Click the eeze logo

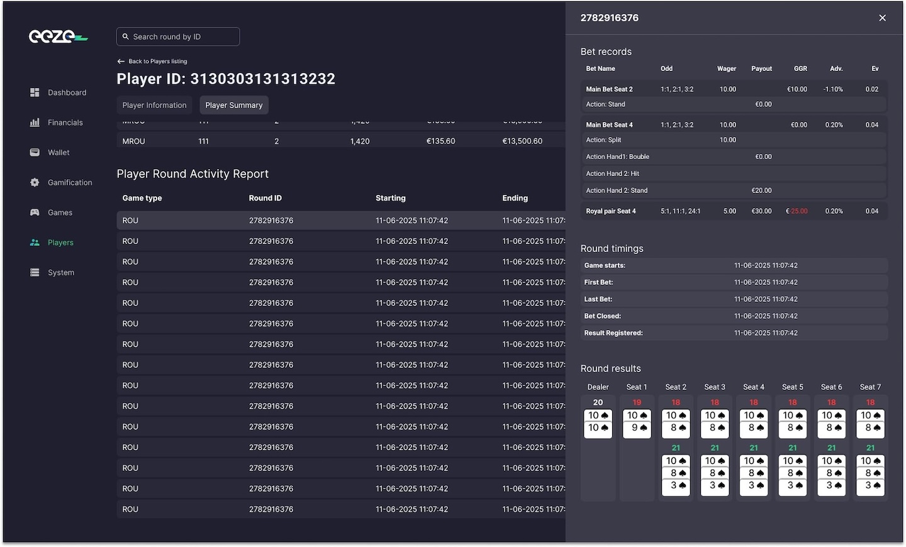pos(58,37)
